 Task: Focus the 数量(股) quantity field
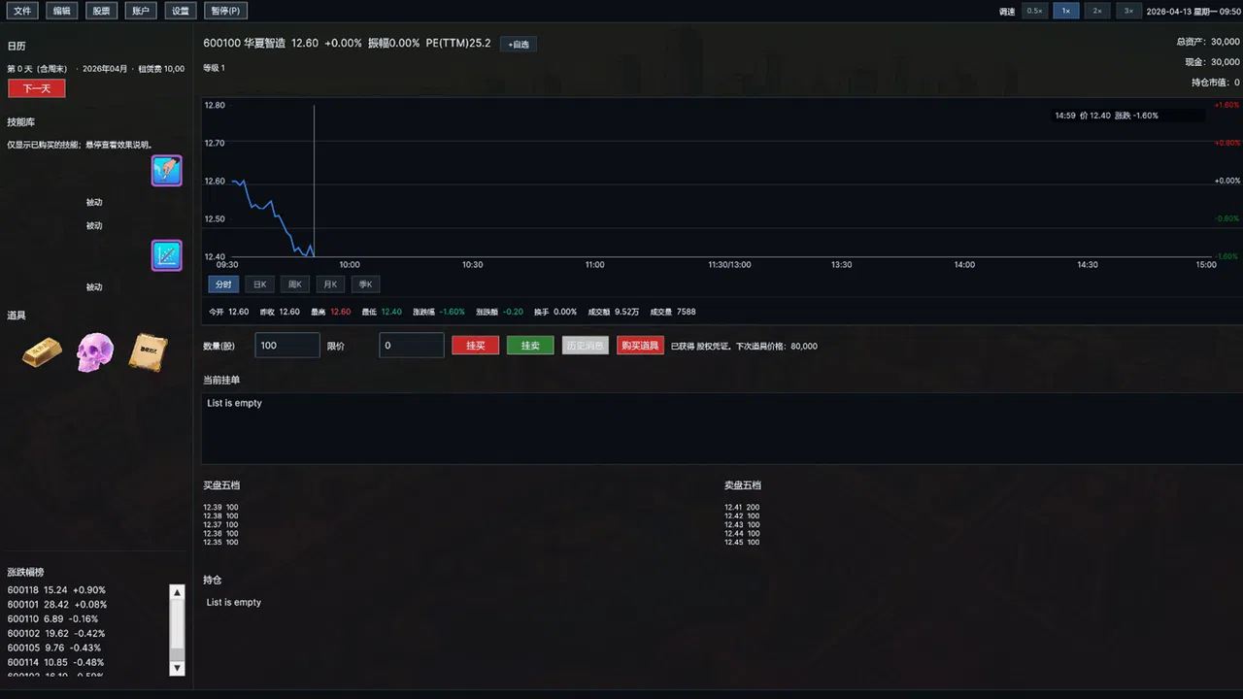pos(287,345)
